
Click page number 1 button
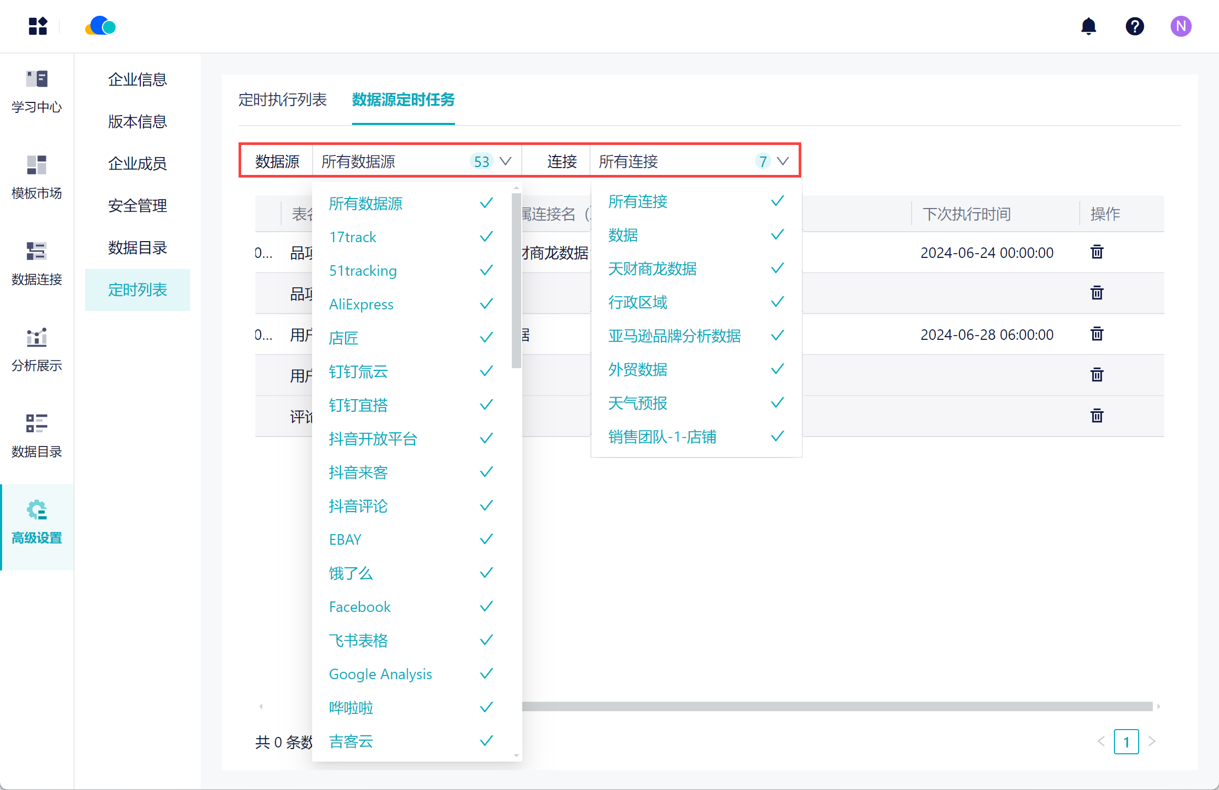tap(1126, 742)
